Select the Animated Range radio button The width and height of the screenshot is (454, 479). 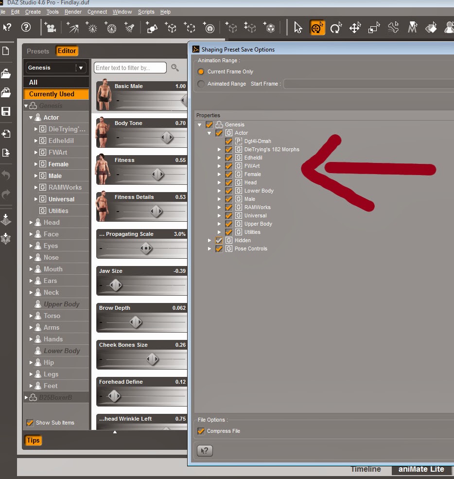[x=201, y=84]
